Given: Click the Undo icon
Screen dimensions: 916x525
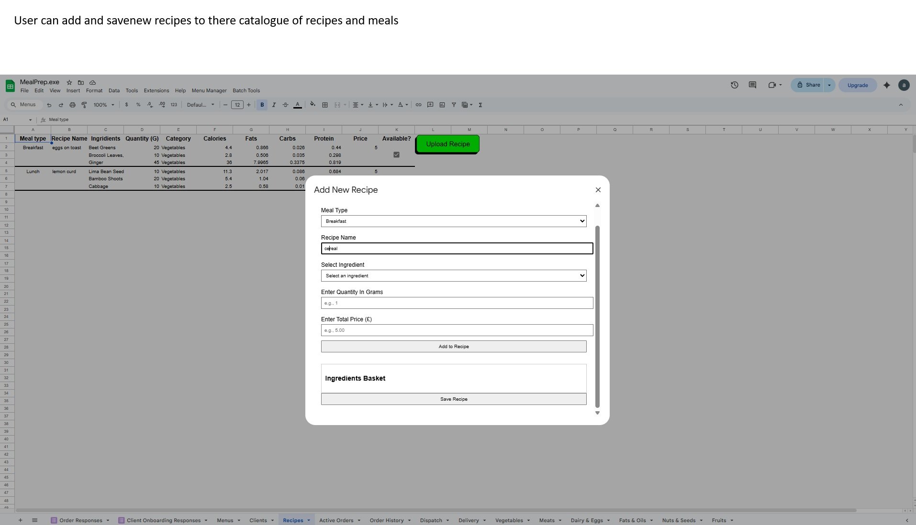Looking at the screenshot, I should tap(49, 105).
